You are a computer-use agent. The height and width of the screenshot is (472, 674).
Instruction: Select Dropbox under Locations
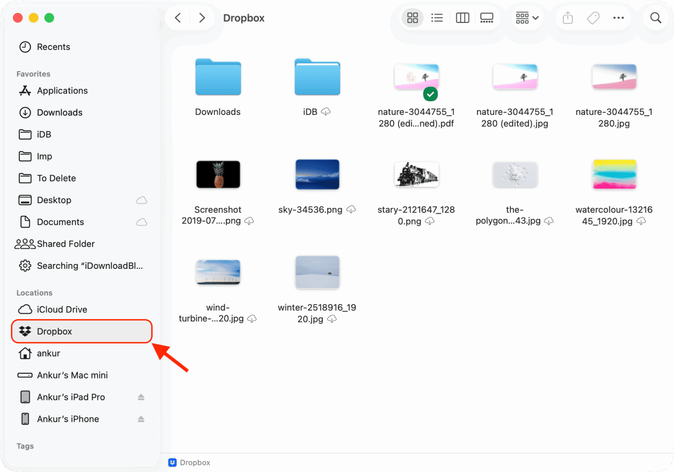click(x=82, y=332)
